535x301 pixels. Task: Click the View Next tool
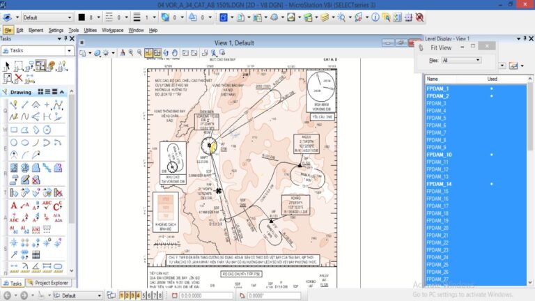194,52
